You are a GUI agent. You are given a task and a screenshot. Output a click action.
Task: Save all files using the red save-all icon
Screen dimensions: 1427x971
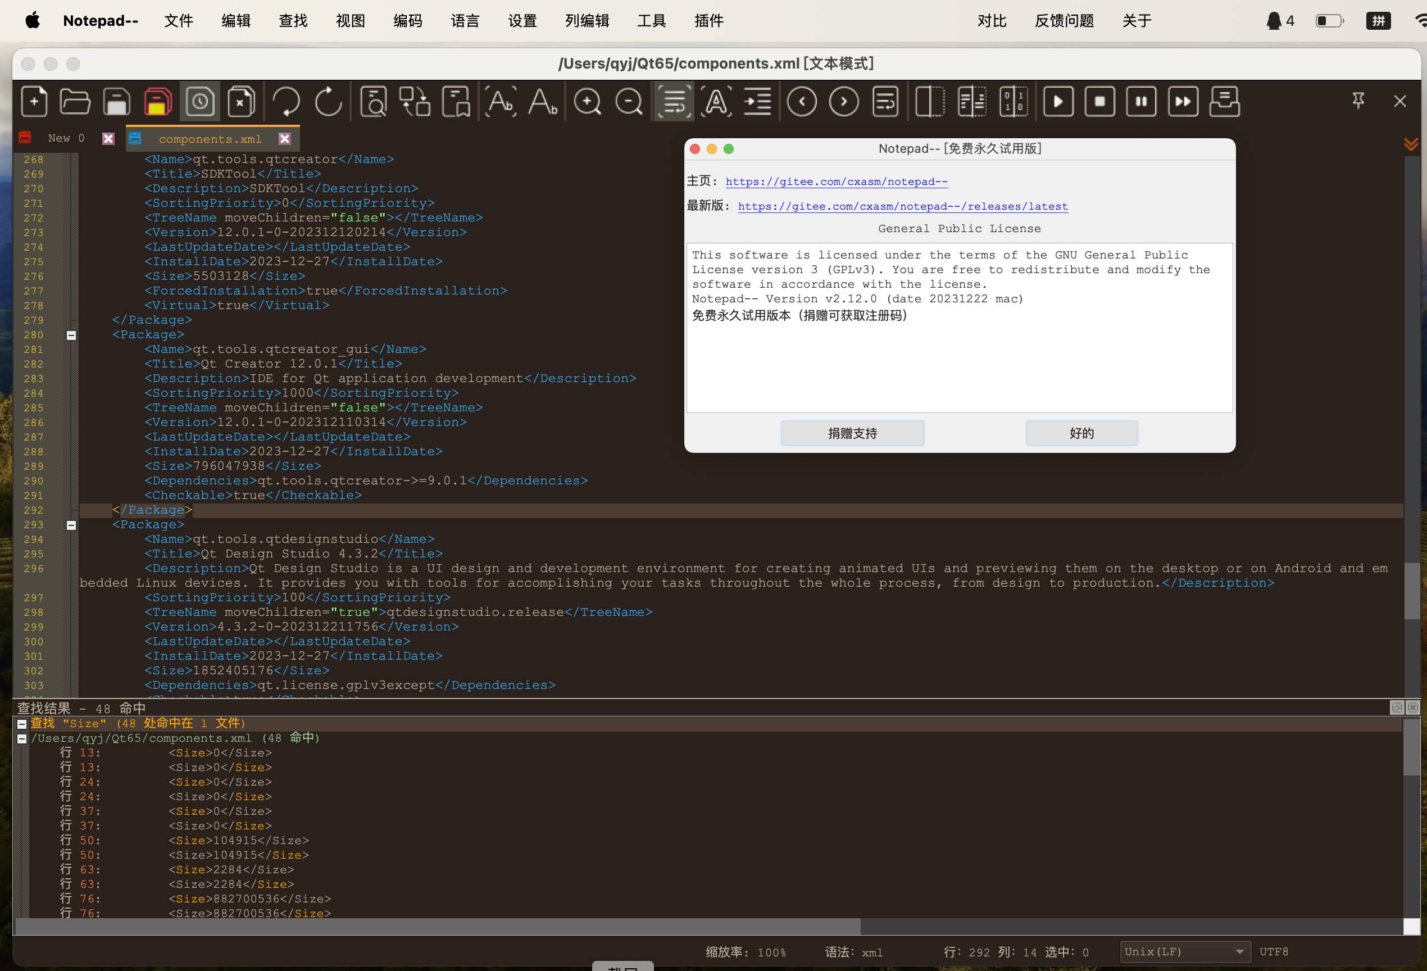pos(158,101)
